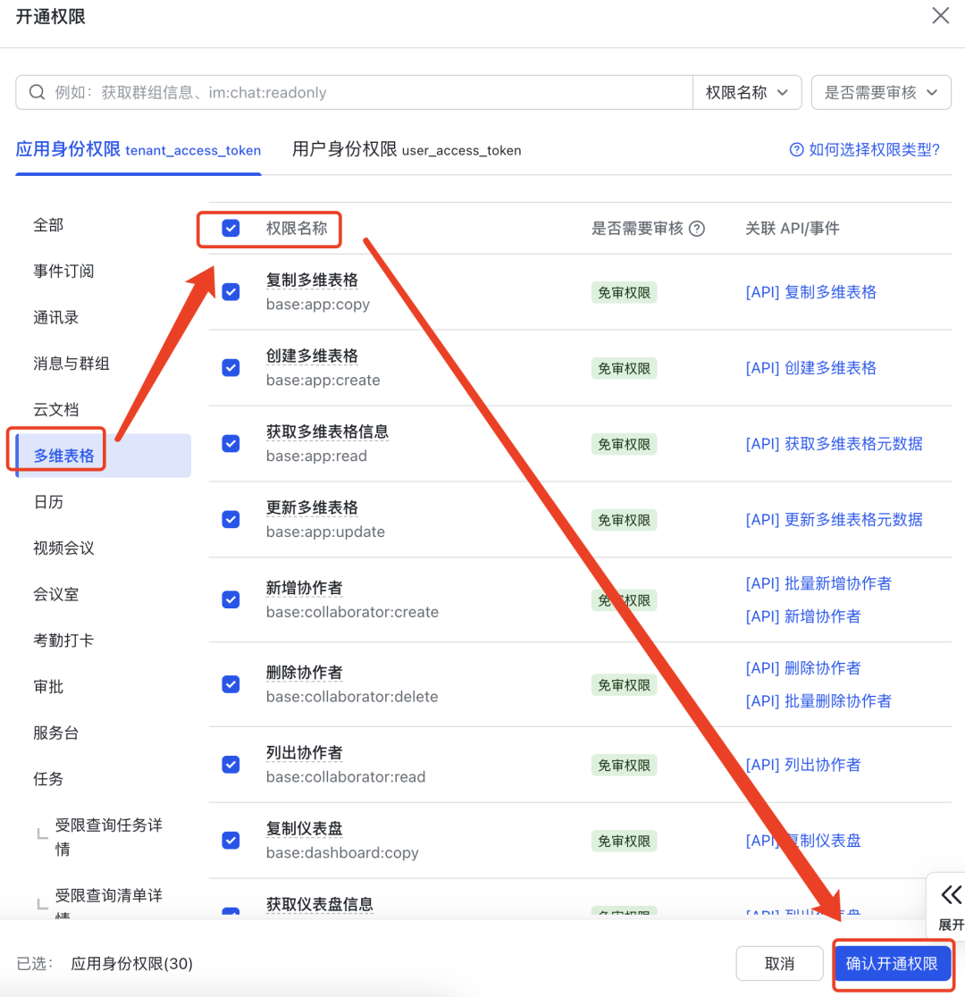Open [API] 获取多维表格元数据 link
965x997 pixels.
tap(834, 443)
